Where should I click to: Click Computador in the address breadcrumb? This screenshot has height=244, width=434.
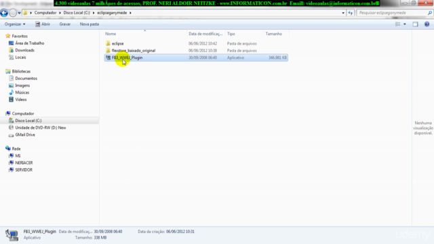point(45,13)
